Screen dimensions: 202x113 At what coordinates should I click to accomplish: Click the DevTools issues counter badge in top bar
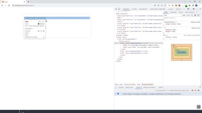[x=188, y=9]
